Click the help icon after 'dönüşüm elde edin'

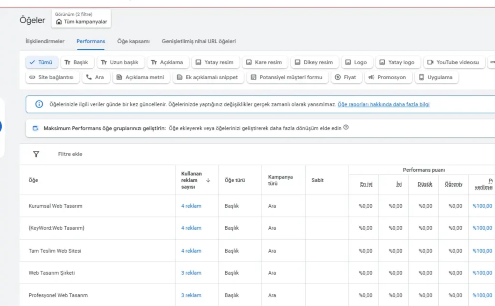click(346, 128)
